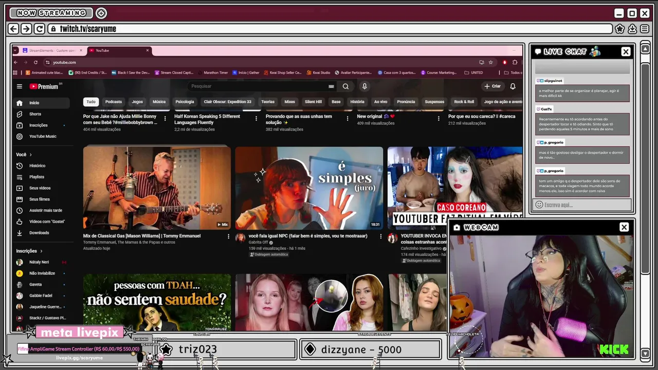Open Playlists in the sidebar
The height and width of the screenshot is (370, 658).
(x=41, y=177)
